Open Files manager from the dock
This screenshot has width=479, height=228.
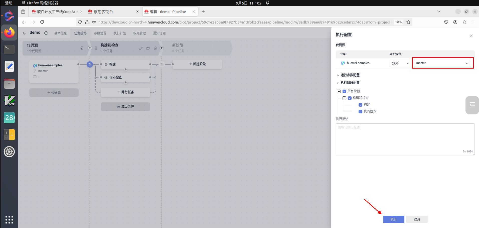tap(9, 84)
